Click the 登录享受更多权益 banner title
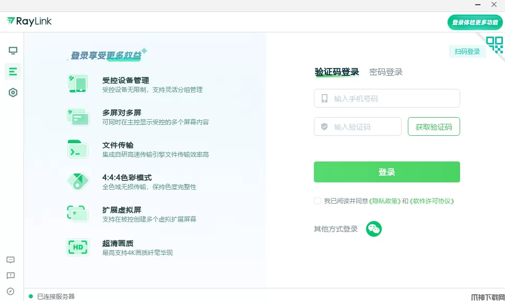505x301 pixels. click(x=107, y=55)
